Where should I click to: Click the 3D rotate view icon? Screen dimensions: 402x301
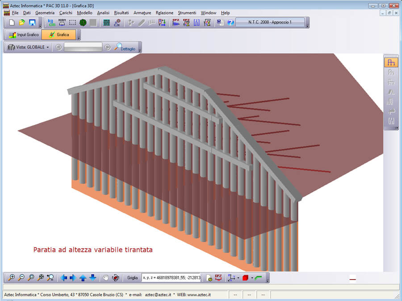pyautogui.click(x=116, y=277)
